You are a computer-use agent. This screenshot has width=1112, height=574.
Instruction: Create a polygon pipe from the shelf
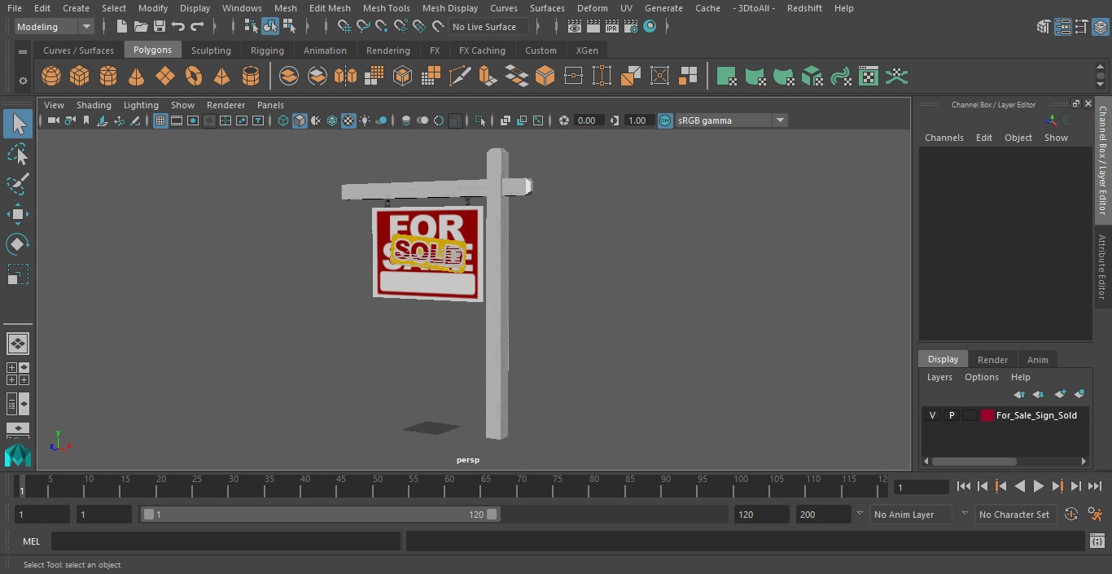tap(250, 77)
